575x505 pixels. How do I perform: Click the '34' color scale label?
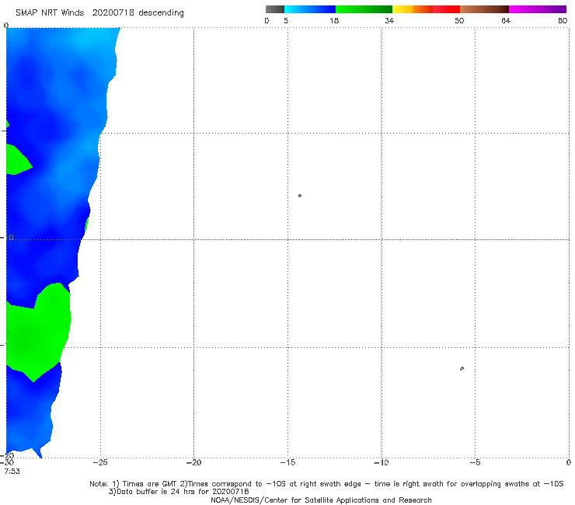click(389, 21)
